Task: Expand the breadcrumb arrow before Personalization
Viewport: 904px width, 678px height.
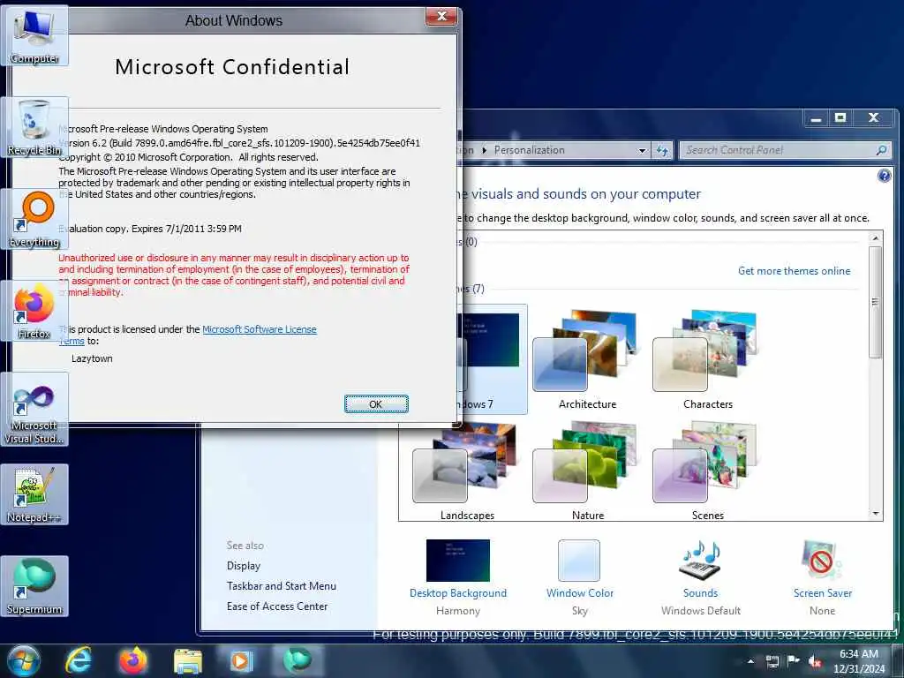Action: (485, 150)
